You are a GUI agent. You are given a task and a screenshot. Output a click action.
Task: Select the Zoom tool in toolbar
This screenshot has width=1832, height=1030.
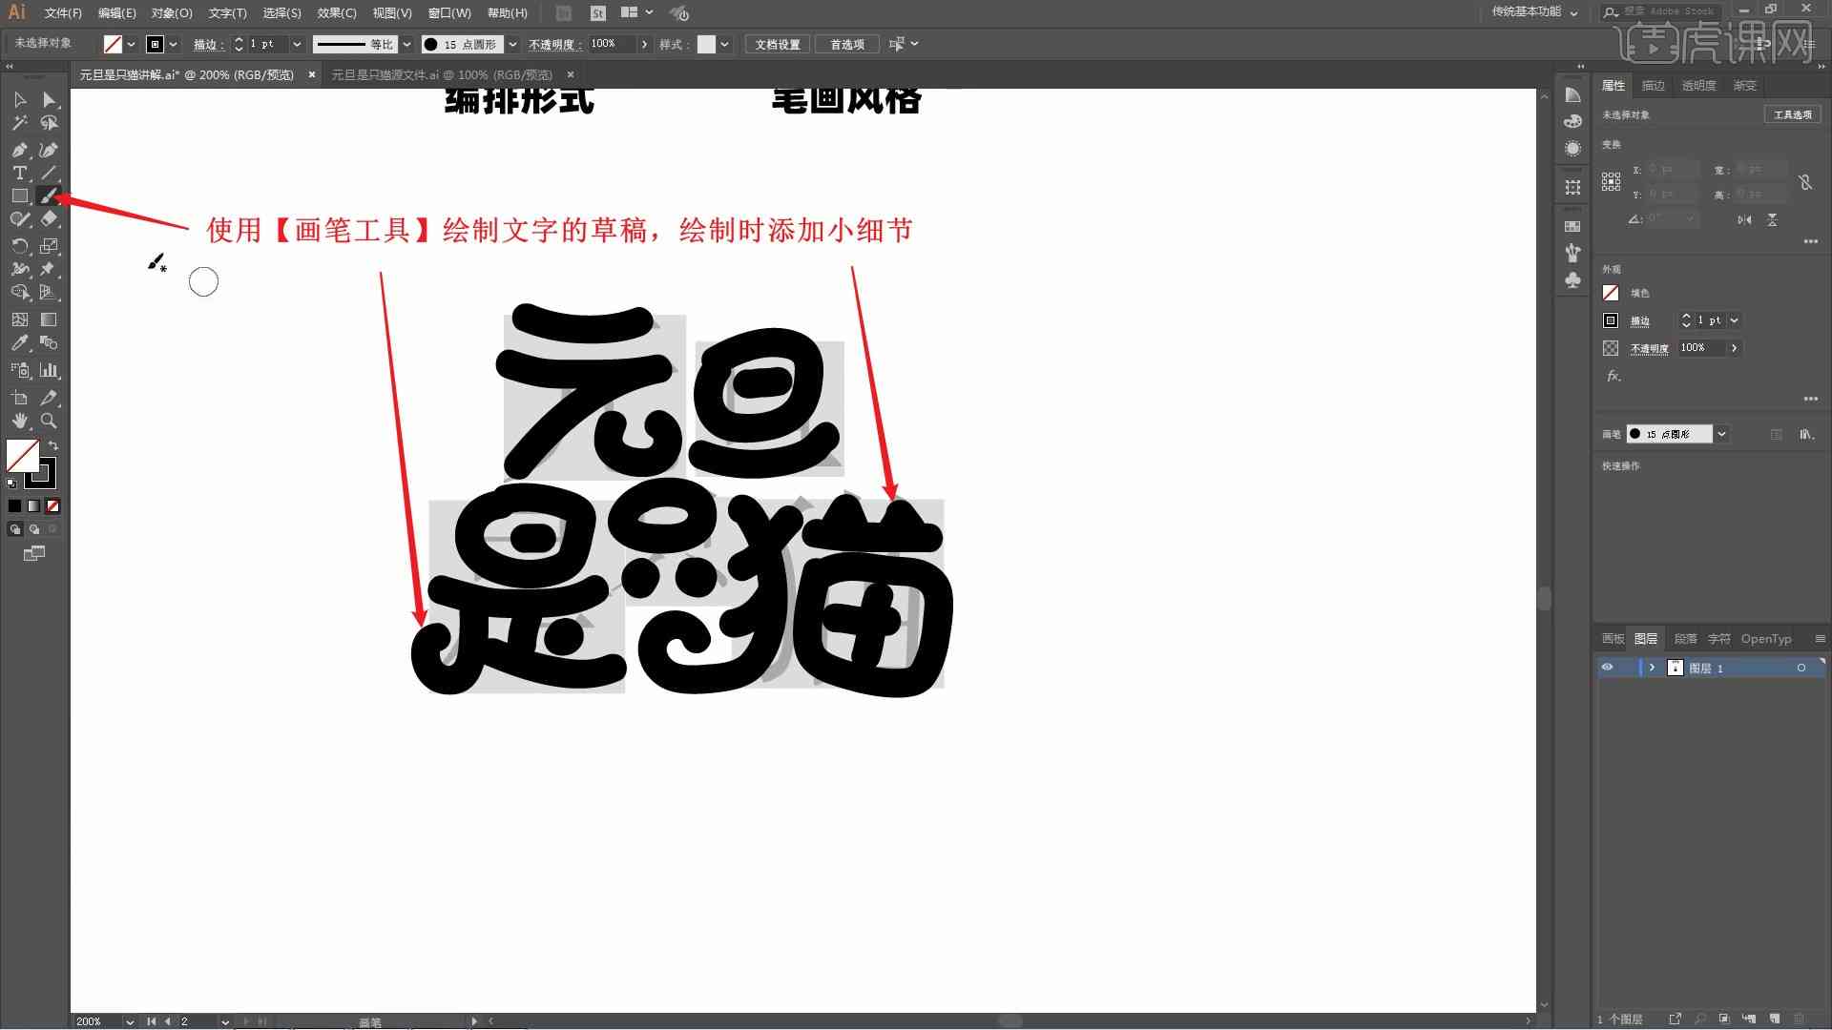point(49,420)
